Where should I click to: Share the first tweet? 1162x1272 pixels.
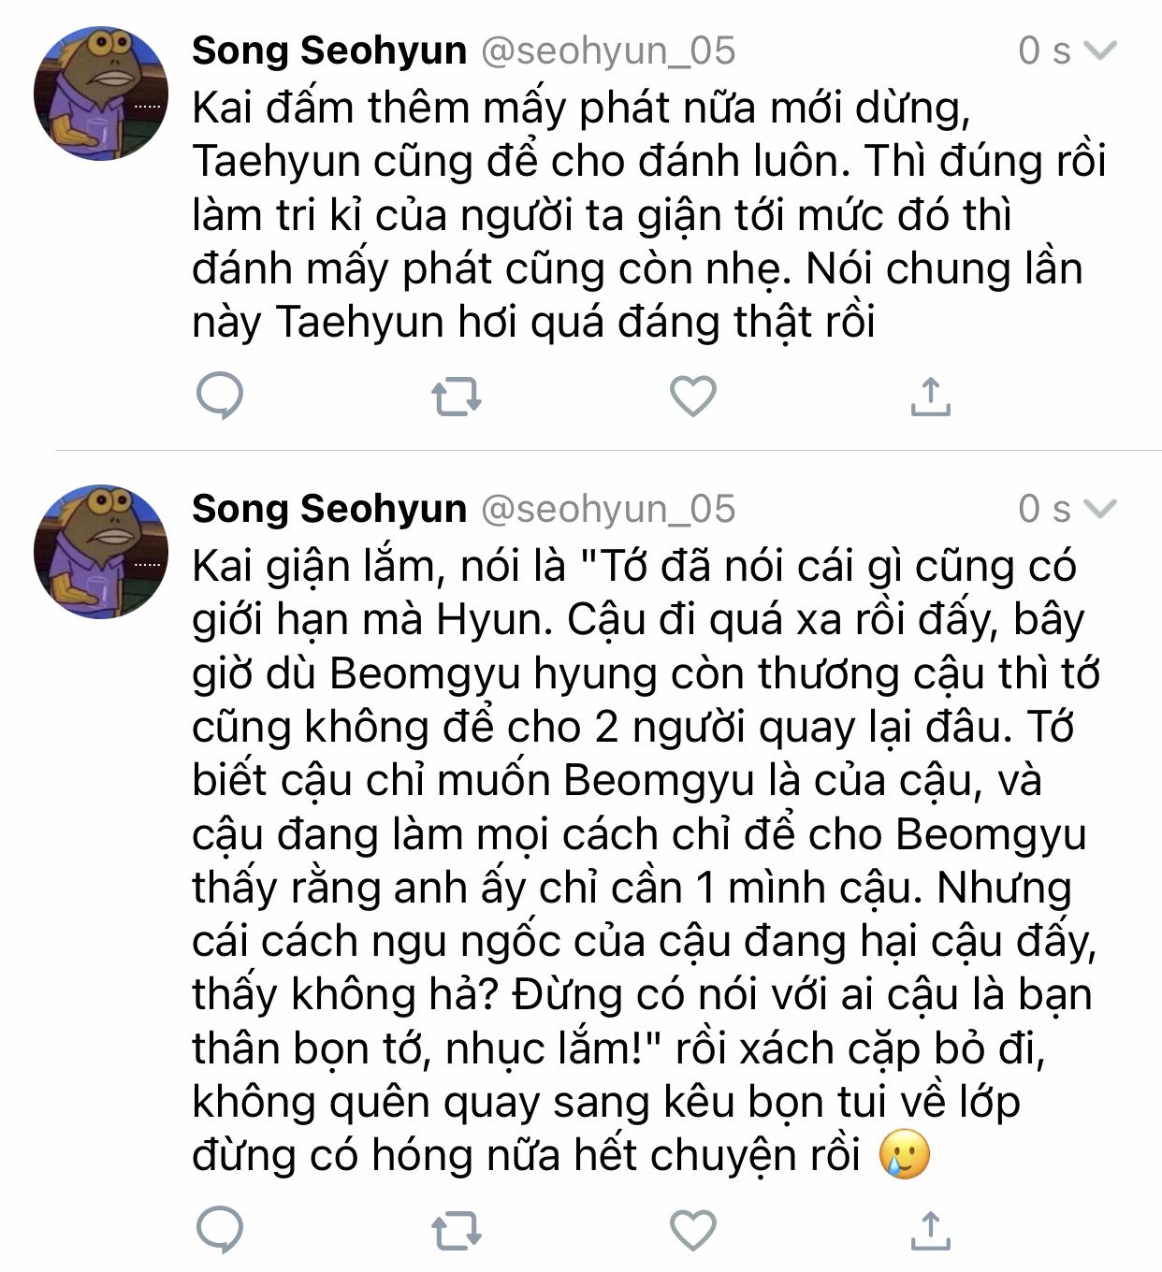pos(930,397)
